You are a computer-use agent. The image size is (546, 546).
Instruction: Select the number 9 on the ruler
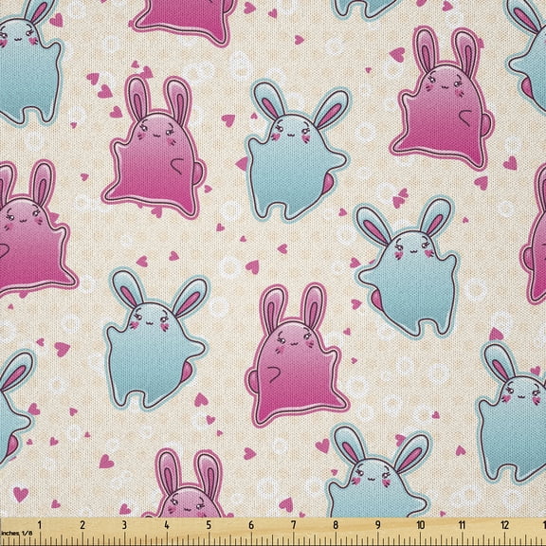pyautogui.click(x=378, y=525)
